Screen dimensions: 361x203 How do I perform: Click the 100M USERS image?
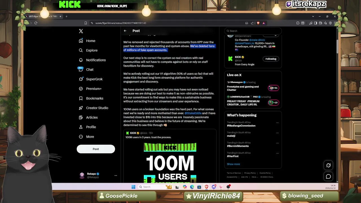170,162
